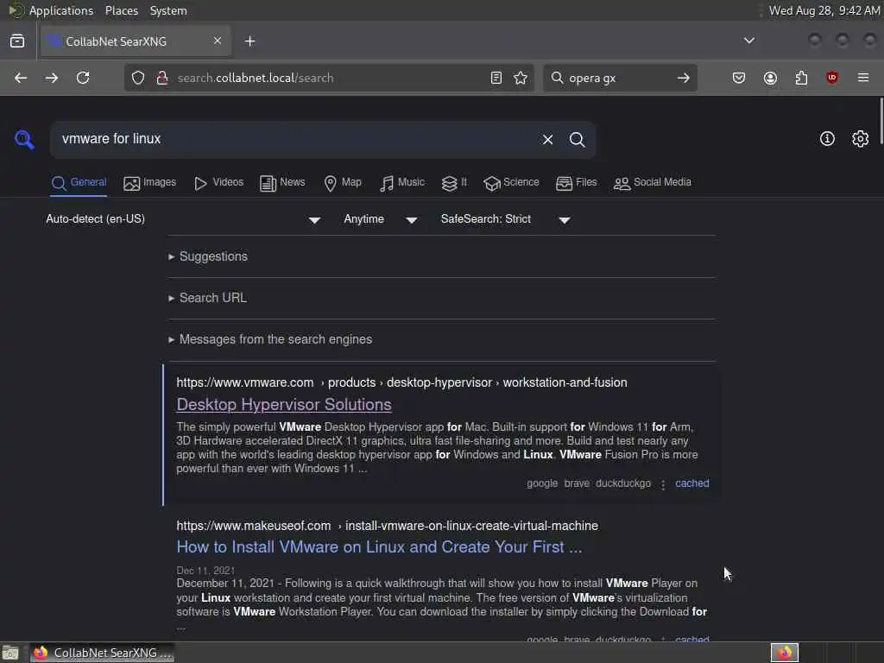884x663 pixels.
Task: Open the Desktop Hypervisor Solutions result link
Action: tap(283, 405)
